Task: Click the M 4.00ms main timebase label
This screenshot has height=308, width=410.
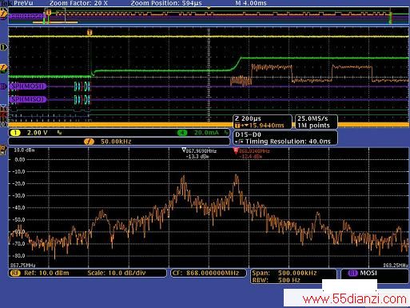Action: [251, 3]
